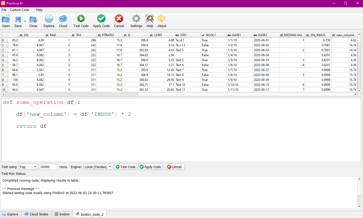Viewport: 363px width, 218px height.
Task: Open the Explore data icon
Action: pyautogui.click(x=49, y=20)
